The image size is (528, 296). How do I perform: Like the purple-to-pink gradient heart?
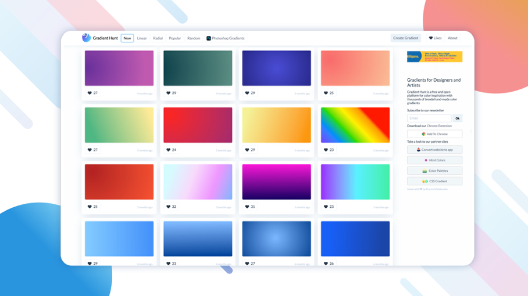[x=90, y=93]
